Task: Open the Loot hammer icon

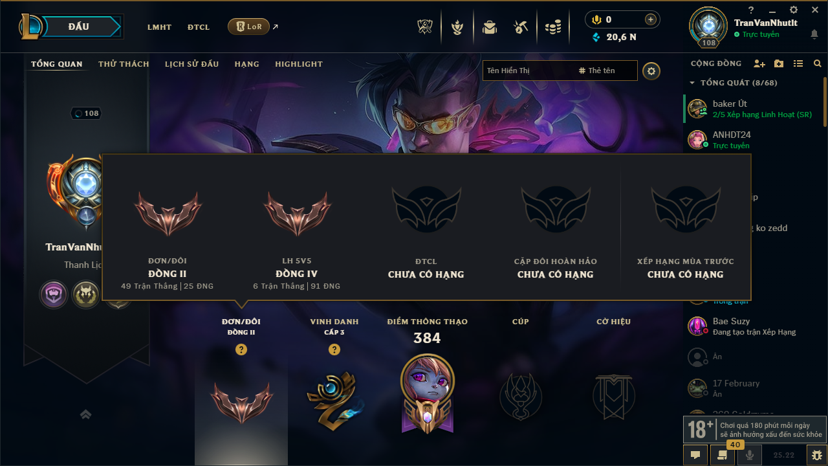Action: [x=521, y=27]
